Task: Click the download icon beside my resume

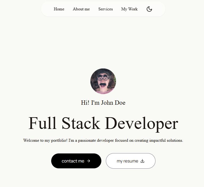Action: click(142, 161)
